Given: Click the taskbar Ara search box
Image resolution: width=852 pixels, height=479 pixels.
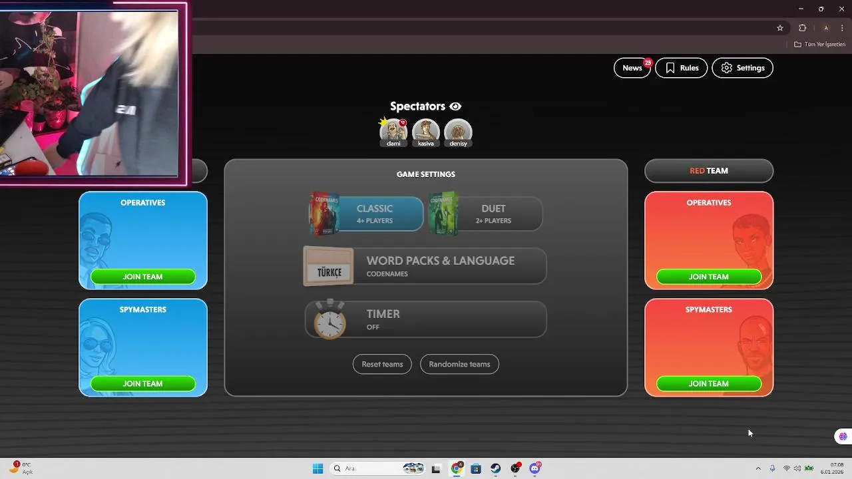Looking at the screenshot, I should click(377, 468).
